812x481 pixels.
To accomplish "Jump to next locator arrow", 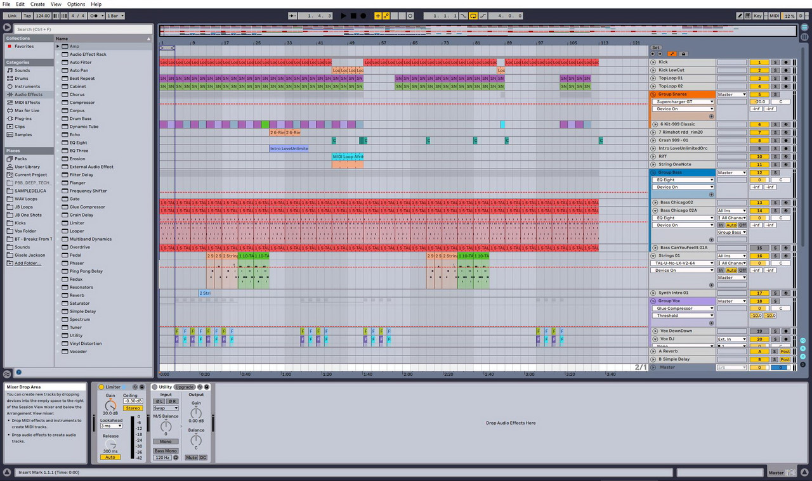I will pyautogui.click(x=660, y=54).
